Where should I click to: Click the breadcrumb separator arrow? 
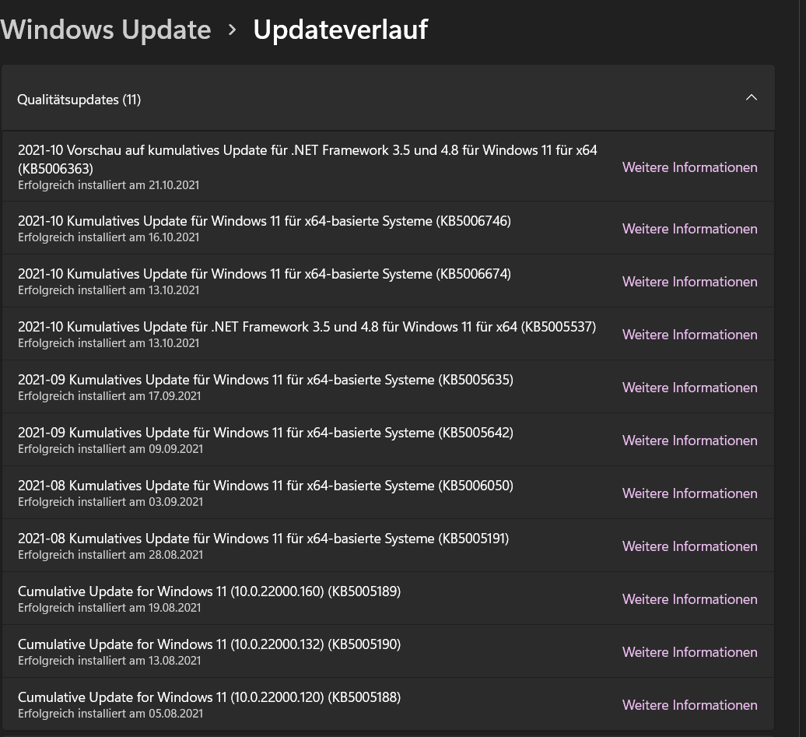(x=231, y=30)
